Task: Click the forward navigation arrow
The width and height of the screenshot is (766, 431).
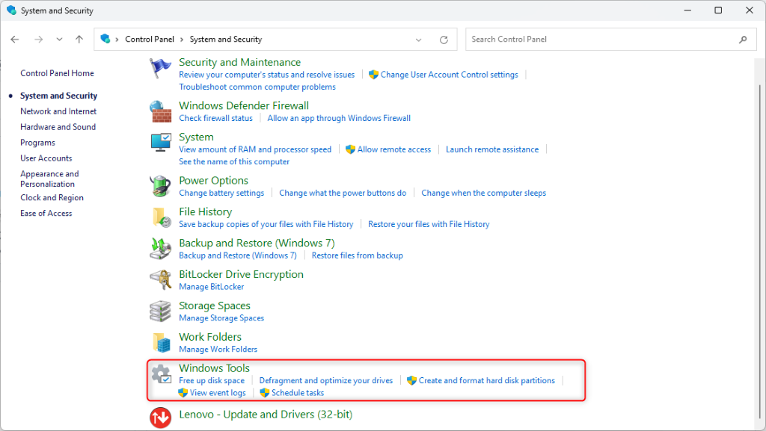Action: click(x=38, y=40)
